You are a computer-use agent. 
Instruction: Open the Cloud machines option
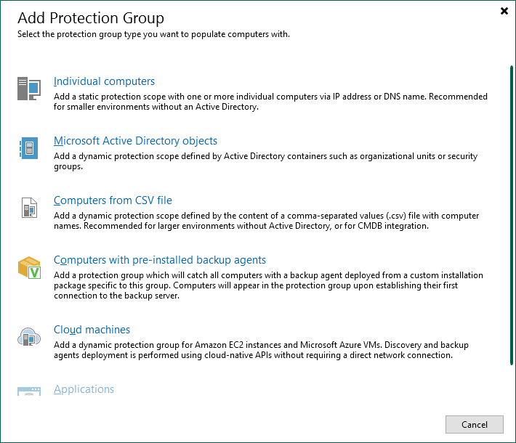pyautogui.click(x=92, y=330)
